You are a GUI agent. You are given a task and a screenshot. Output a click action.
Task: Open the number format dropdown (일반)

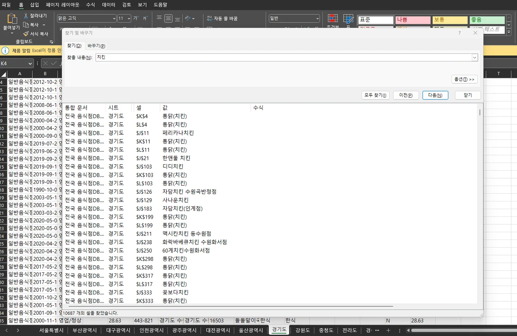click(317, 18)
